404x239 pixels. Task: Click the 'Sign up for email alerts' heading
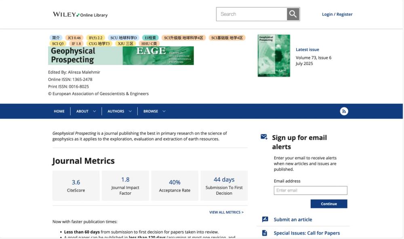pos(299,142)
